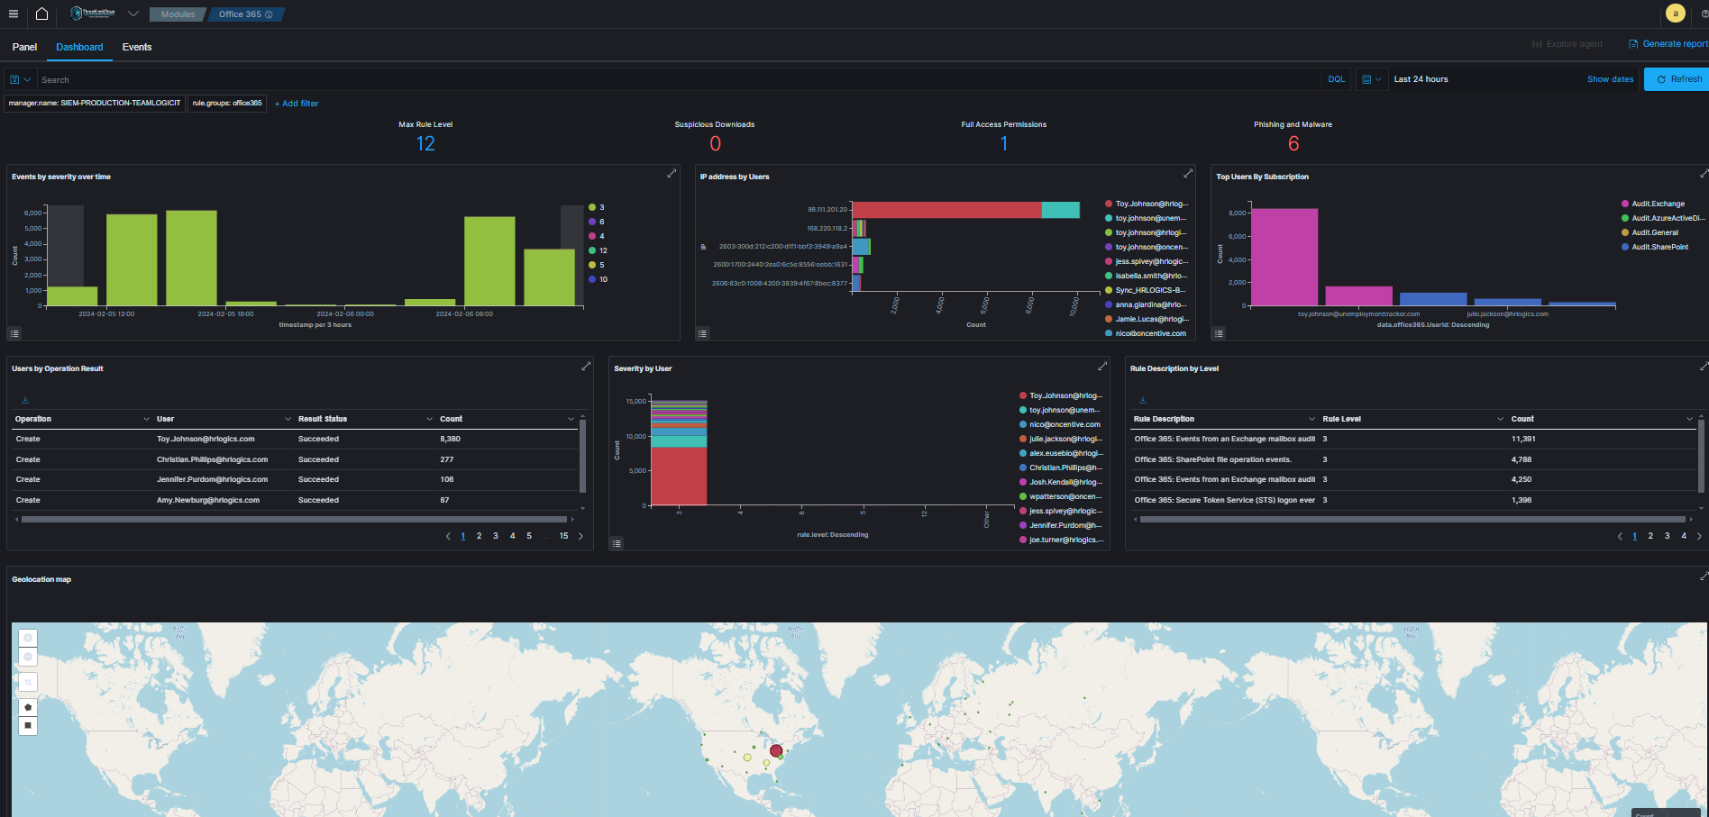The image size is (1709, 817).
Task: Open the Modules breadcrumb
Action: [x=178, y=14]
